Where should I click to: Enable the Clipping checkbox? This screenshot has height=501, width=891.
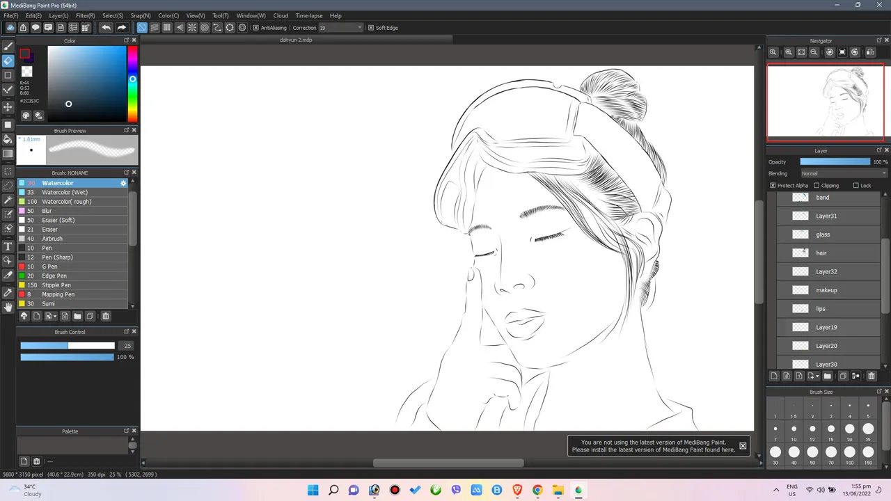tap(817, 186)
